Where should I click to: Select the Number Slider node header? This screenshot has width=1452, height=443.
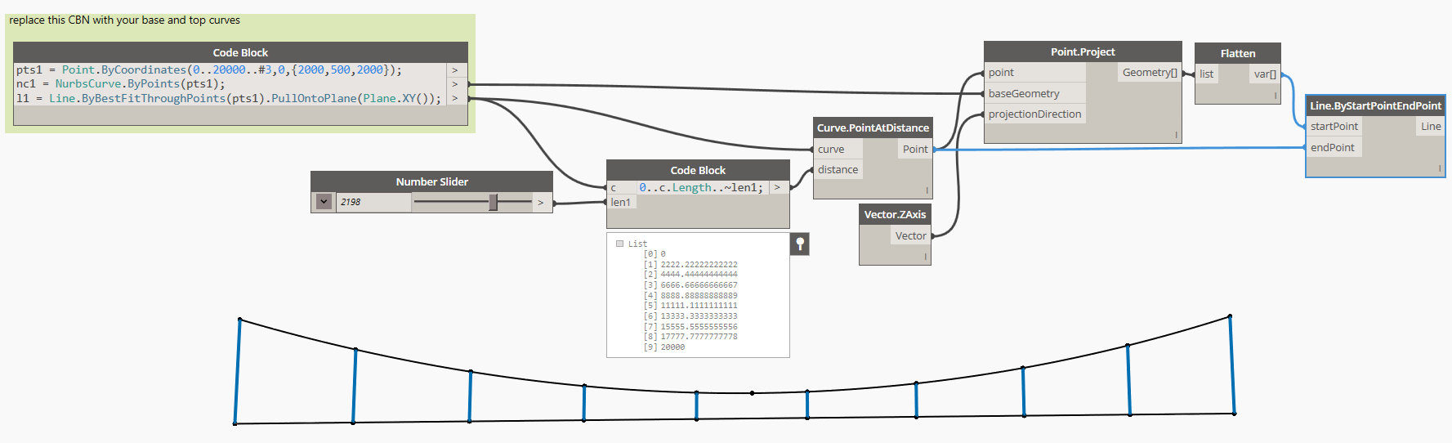click(x=431, y=181)
